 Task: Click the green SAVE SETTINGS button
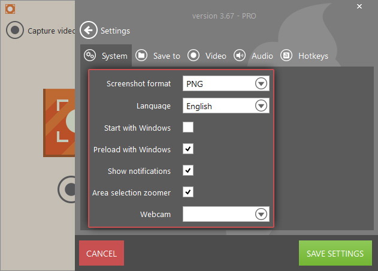click(335, 254)
